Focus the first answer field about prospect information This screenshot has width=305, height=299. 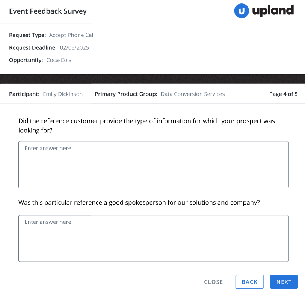coord(154,165)
